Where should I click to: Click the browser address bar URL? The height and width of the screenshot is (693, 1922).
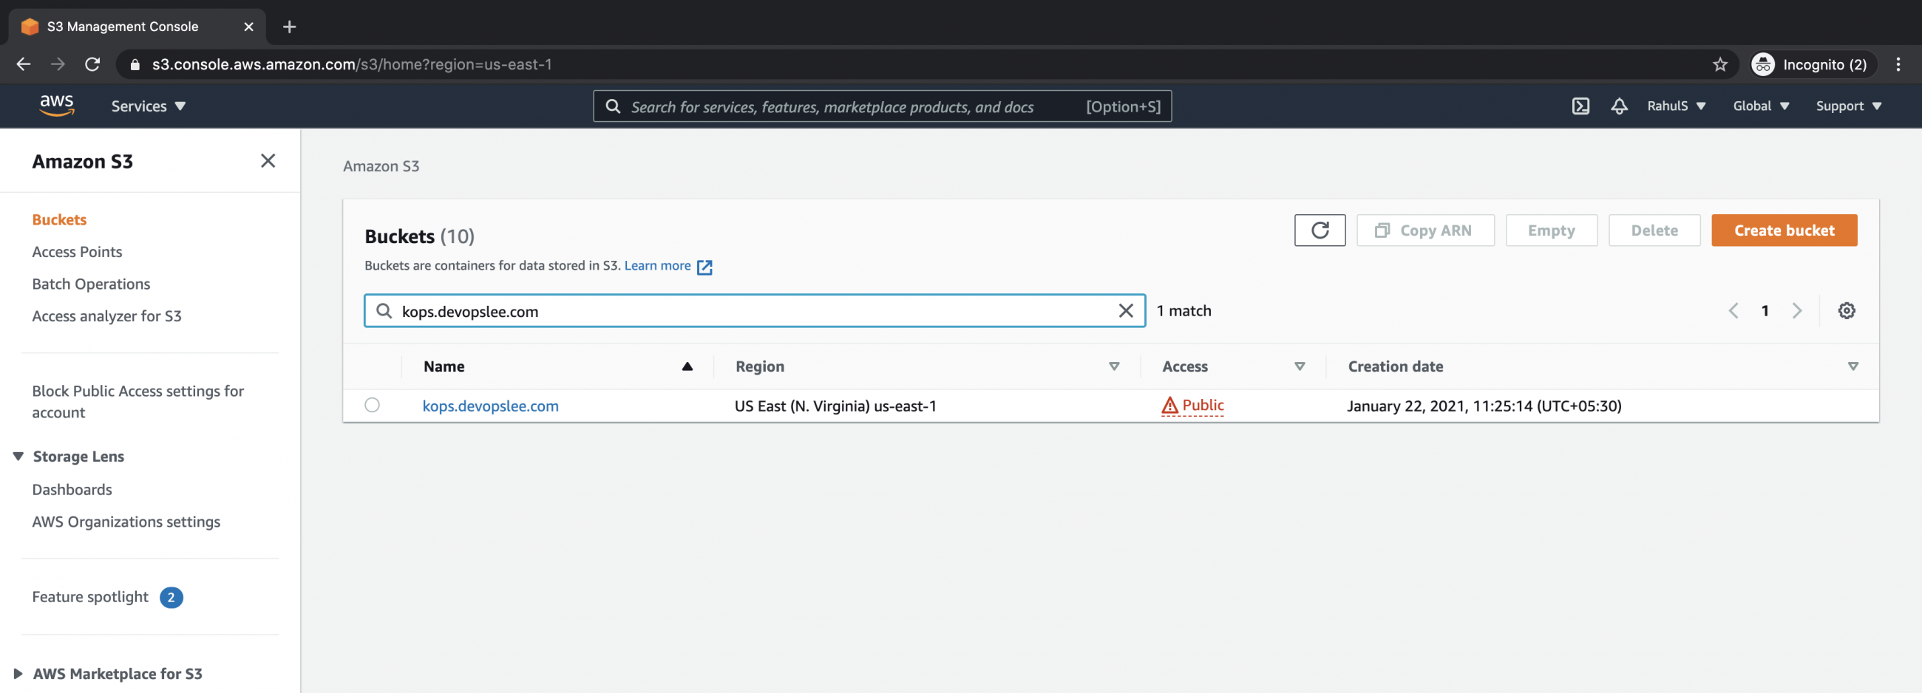[x=352, y=64]
